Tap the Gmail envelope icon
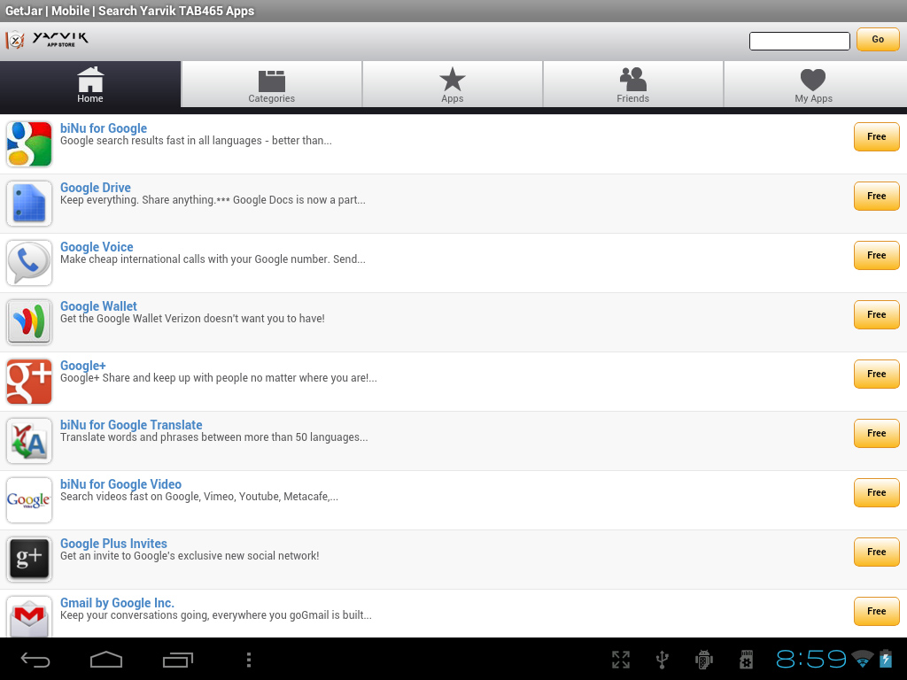 click(29, 616)
